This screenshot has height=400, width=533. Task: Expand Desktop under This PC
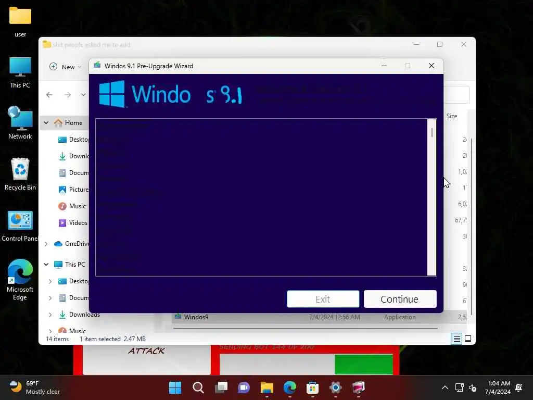click(x=50, y=281)
